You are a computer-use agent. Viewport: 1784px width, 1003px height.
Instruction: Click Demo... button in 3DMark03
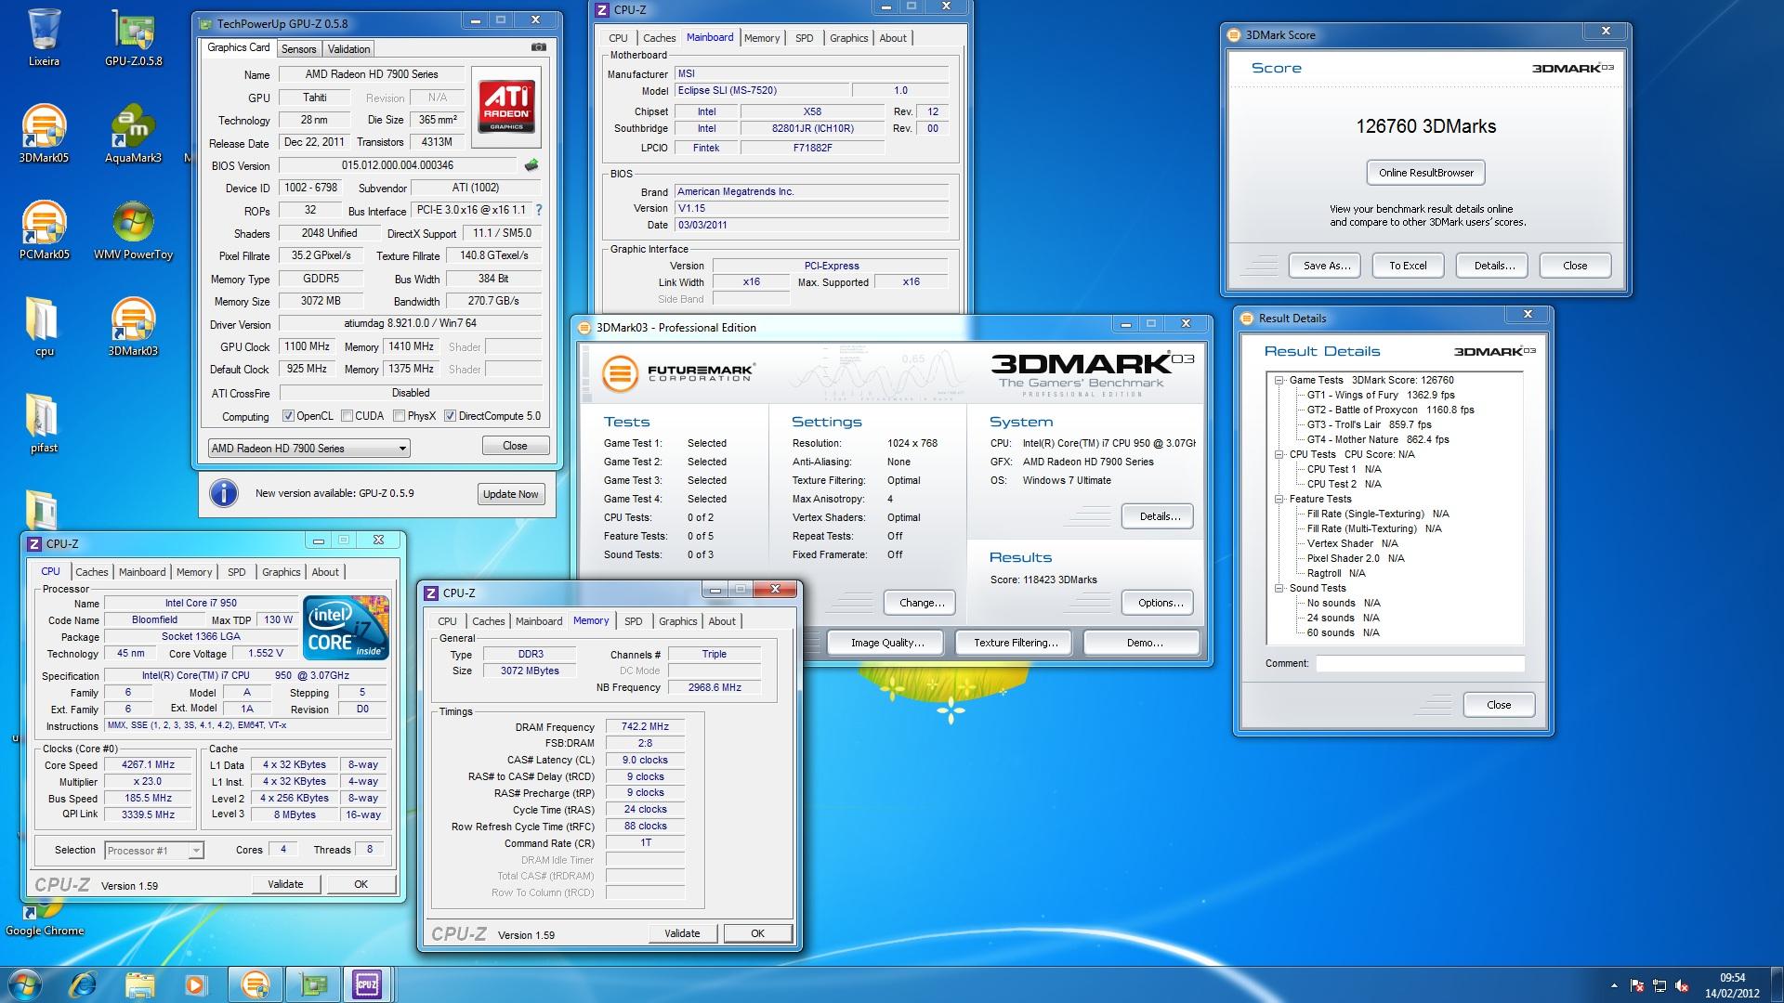click(x=1144, y=643)
